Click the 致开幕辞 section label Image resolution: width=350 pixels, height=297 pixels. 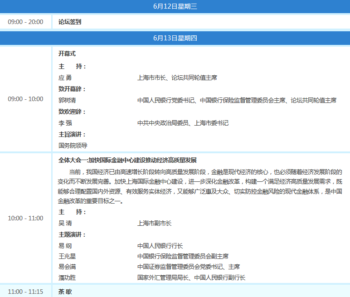tap(72, 89)
